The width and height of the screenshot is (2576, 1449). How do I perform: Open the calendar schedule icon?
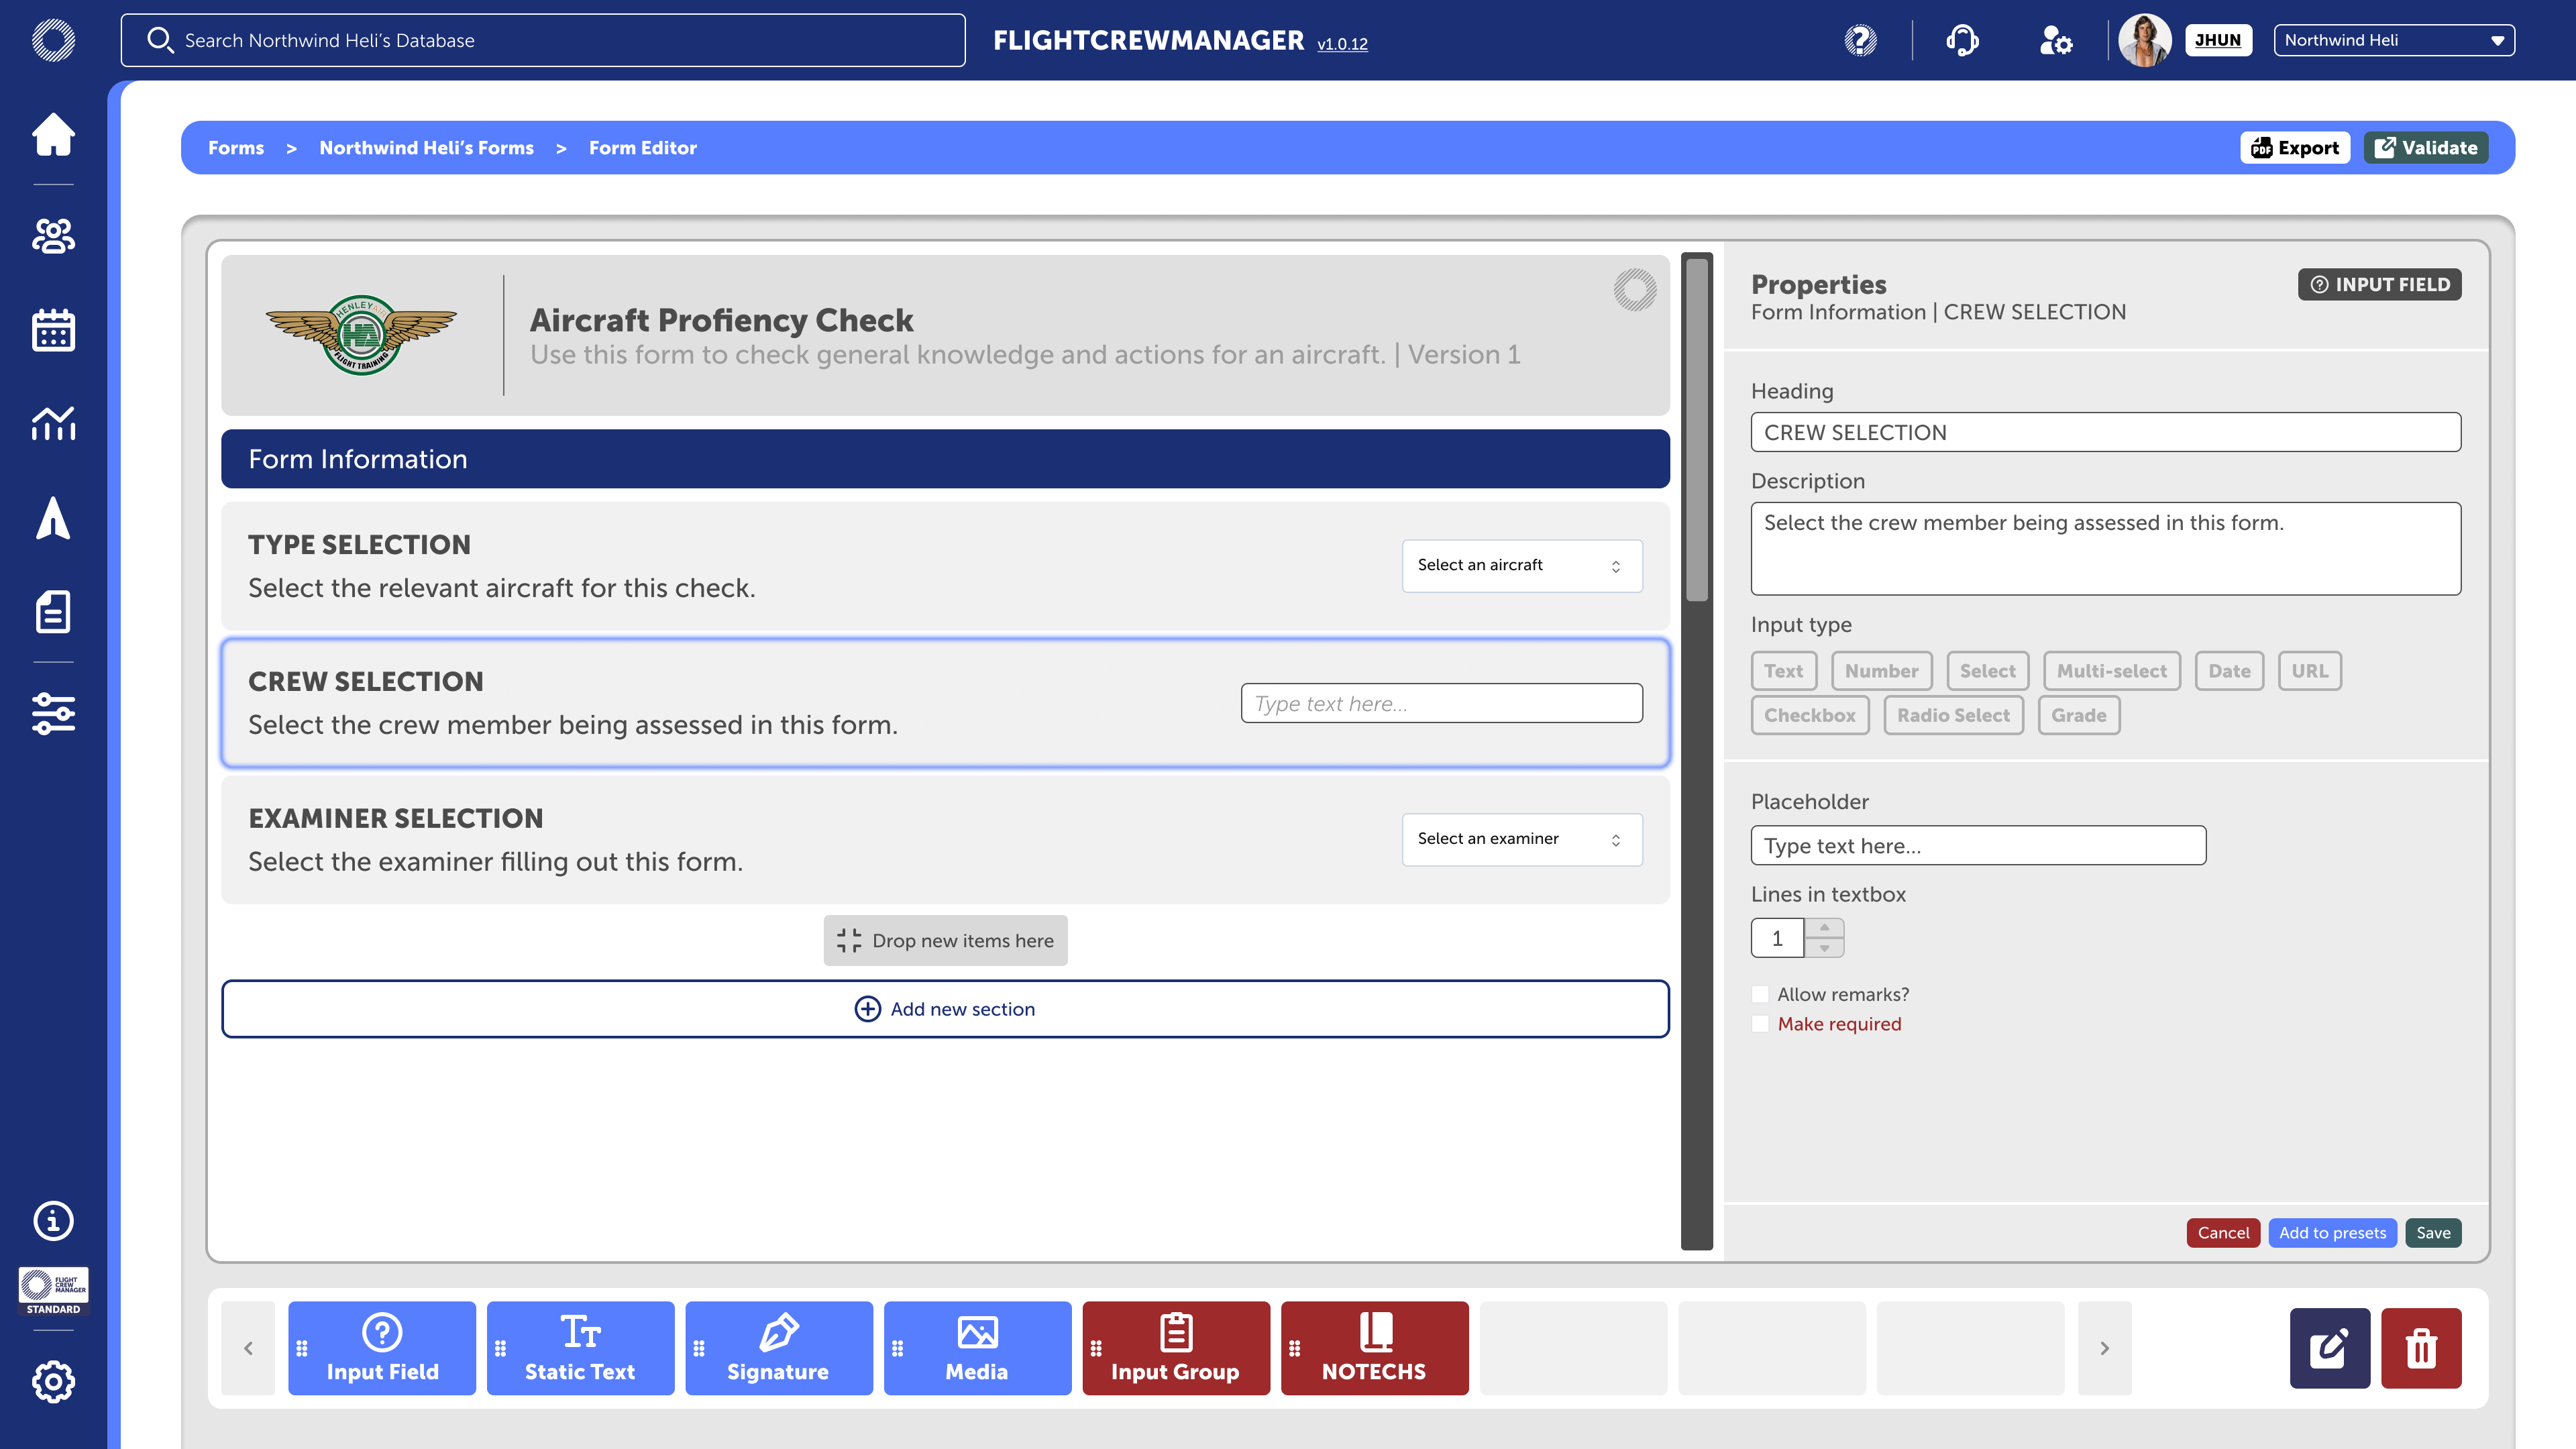tap(53, 330)
